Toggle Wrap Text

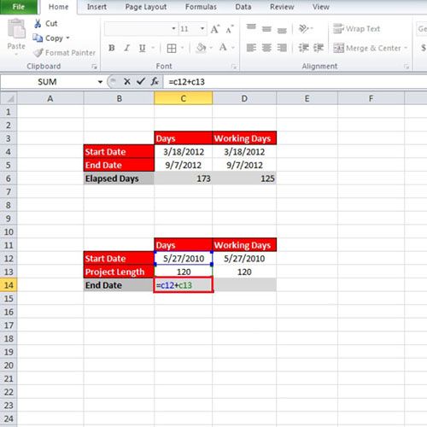pos(356,29)
